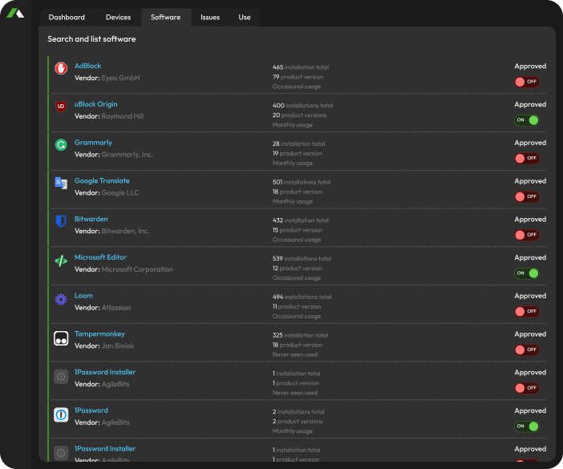Open the Use tab
Image resolution: width=563 pixels, height=469 pixels.
245,17
